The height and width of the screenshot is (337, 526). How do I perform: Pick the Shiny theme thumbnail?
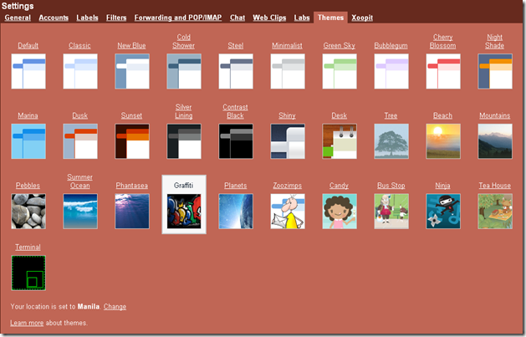(x=288, y=141)
